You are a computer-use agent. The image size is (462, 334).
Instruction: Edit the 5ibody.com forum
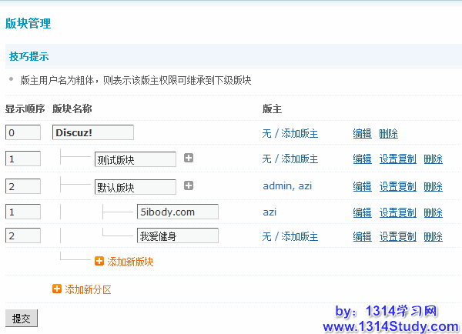click(362, 212)
